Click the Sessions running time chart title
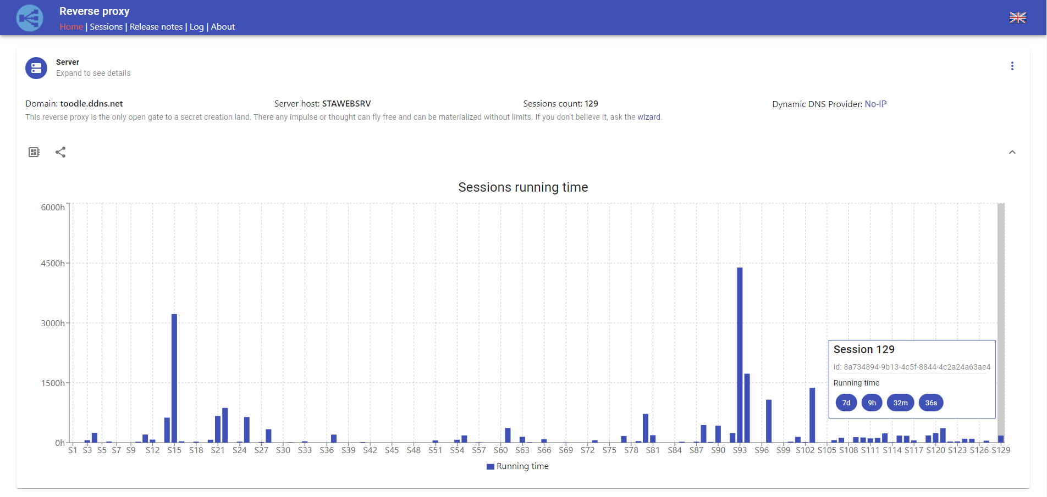The height and width of the screenshot is (497, 1047). click(523, 187)
